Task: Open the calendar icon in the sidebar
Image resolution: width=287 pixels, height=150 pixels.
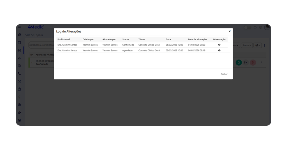Action: (19, 43)
